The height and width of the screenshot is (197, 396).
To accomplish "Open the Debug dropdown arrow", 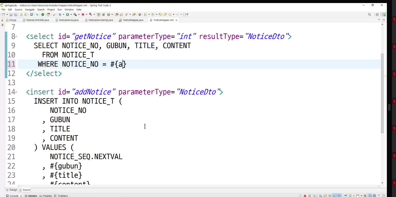I will coord(63,14).
